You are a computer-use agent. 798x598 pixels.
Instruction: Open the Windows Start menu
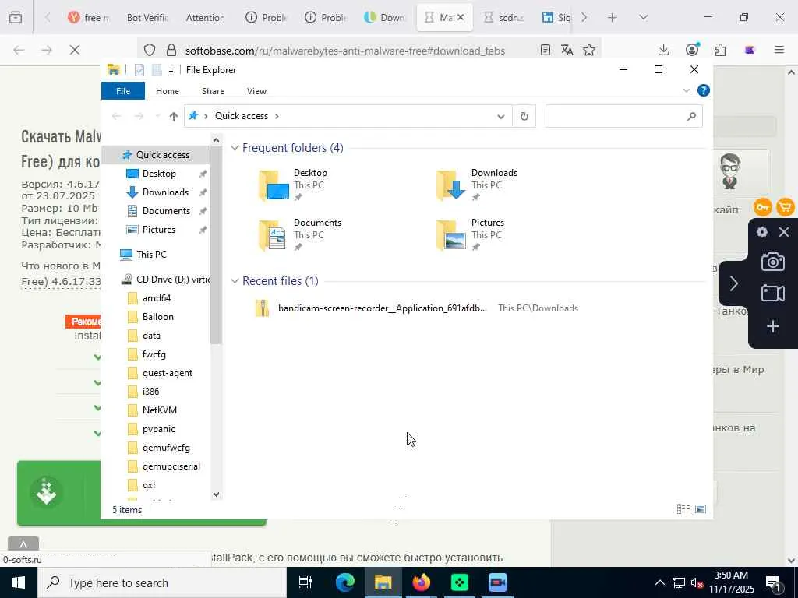[19, 582]
